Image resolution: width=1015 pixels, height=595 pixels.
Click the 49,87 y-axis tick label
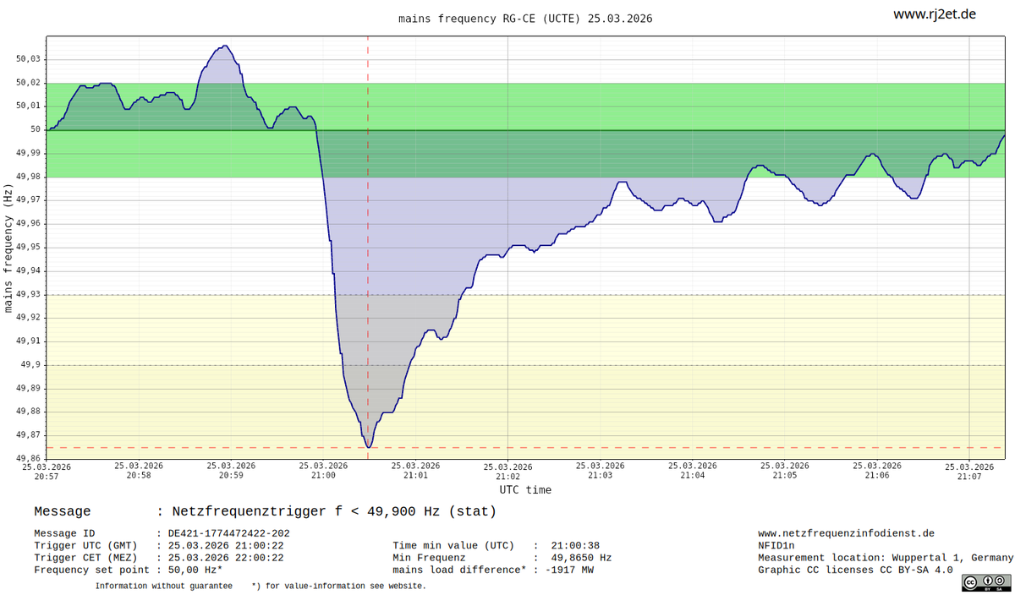[x=28, y=435]
